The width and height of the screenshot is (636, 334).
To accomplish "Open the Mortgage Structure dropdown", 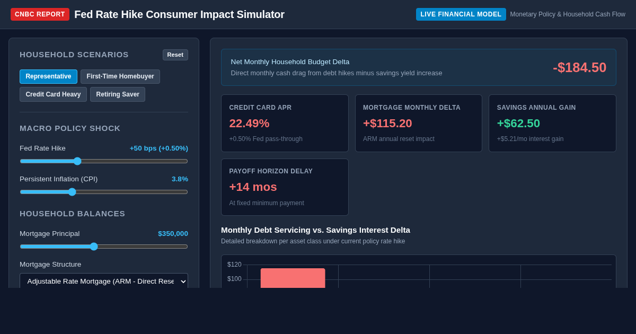I will click(104, 281).
